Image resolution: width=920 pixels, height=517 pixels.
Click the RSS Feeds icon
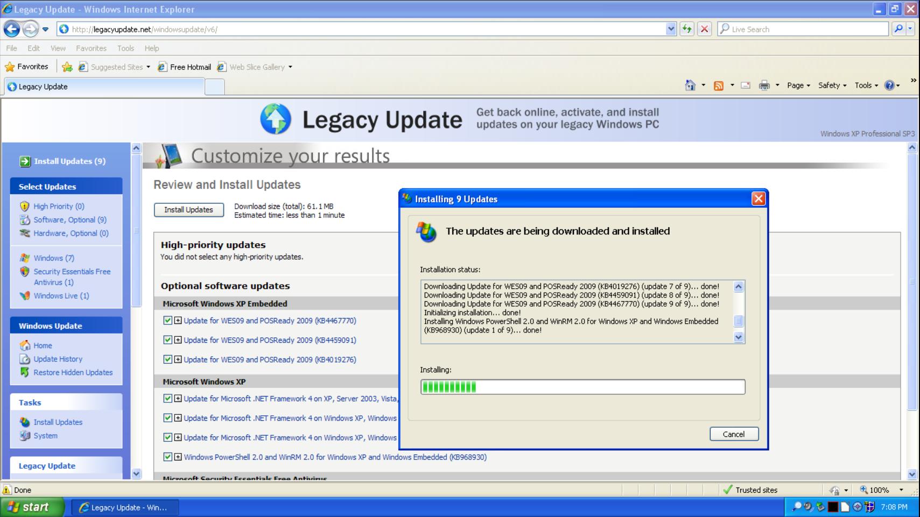coord(718,86)
